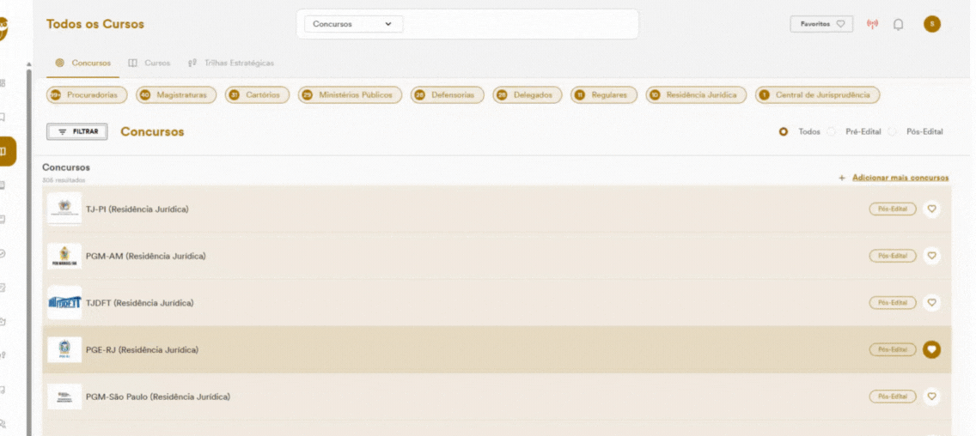Favorite the TJ-PI row with heart
The width and height of the screenshot is (976, 436).
tap(932, 209)
